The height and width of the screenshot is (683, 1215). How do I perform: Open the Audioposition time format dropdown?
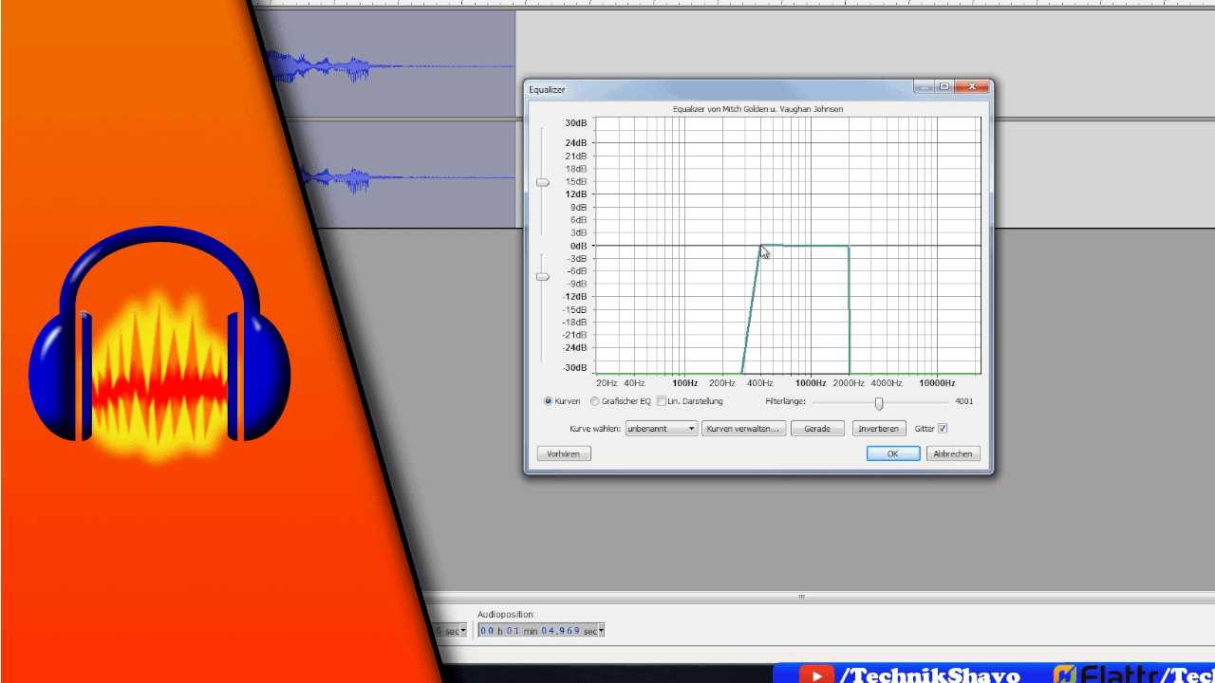(601, 629)
